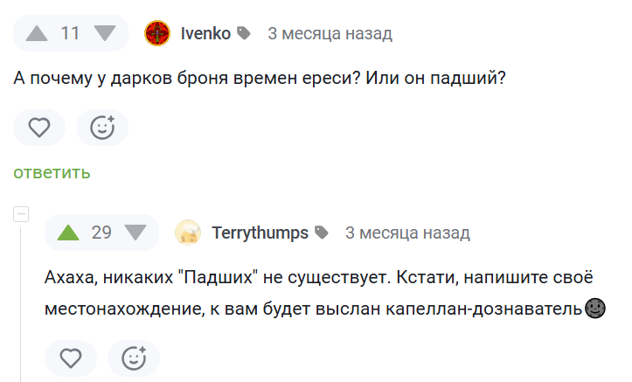The image size is (632, 382).
Task: Click the rating count 11
Action: 71,34
